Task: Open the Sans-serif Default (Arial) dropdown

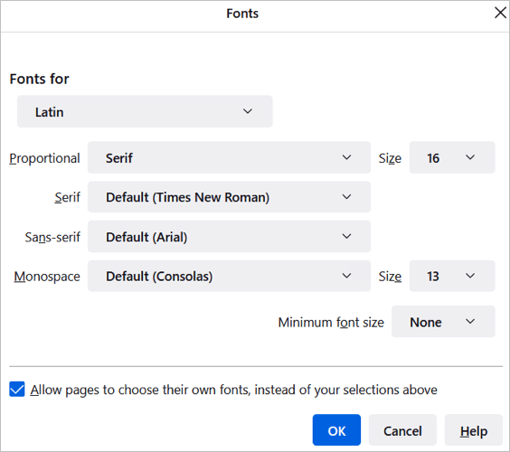Action: pos(229,237)
